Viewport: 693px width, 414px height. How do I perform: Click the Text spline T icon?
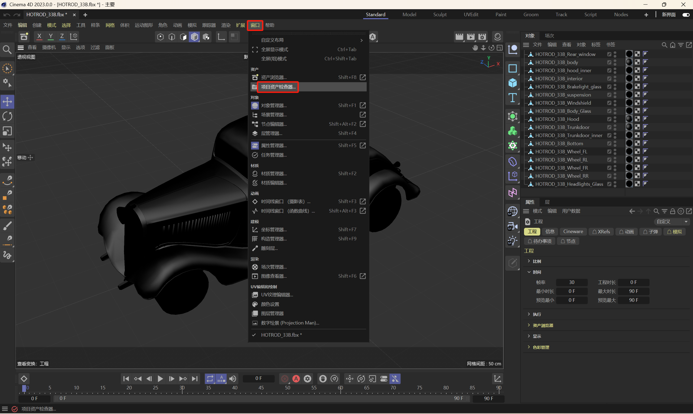coord(512,98)
